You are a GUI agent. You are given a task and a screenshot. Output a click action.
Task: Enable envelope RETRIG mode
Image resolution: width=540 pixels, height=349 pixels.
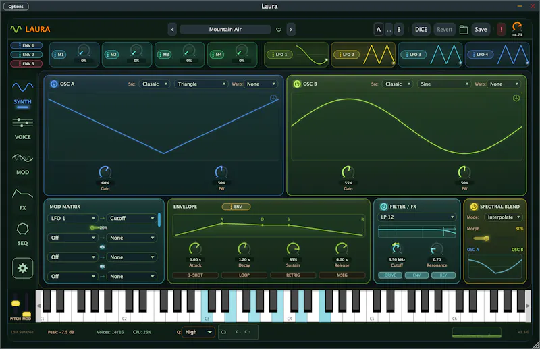[293, 275]
